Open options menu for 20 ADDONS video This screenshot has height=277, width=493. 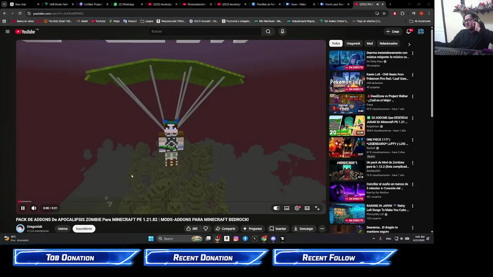click(413, 118)
